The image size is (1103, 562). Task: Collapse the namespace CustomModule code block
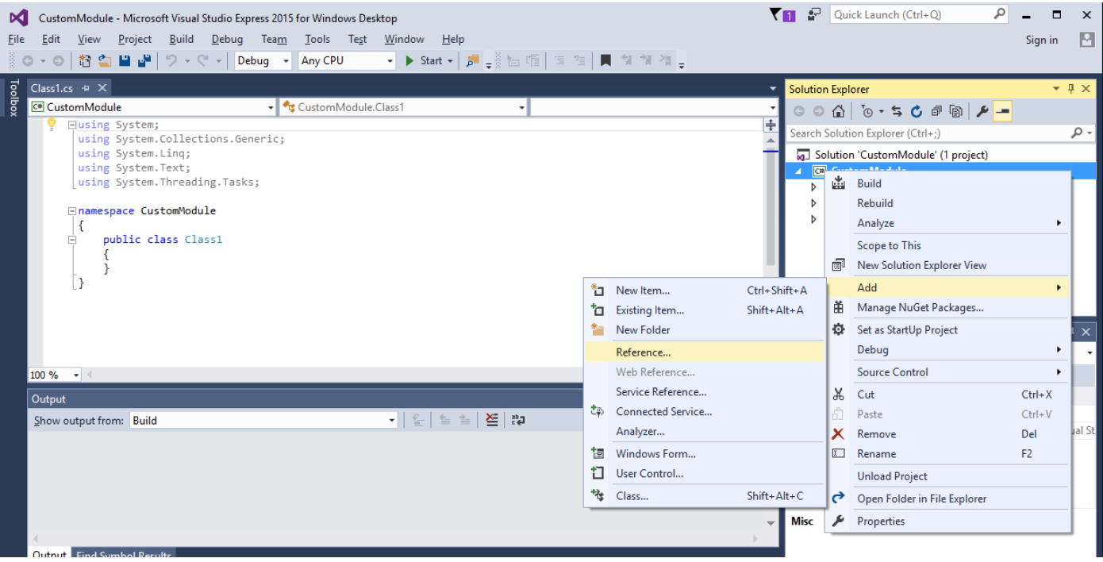(72, 211)
